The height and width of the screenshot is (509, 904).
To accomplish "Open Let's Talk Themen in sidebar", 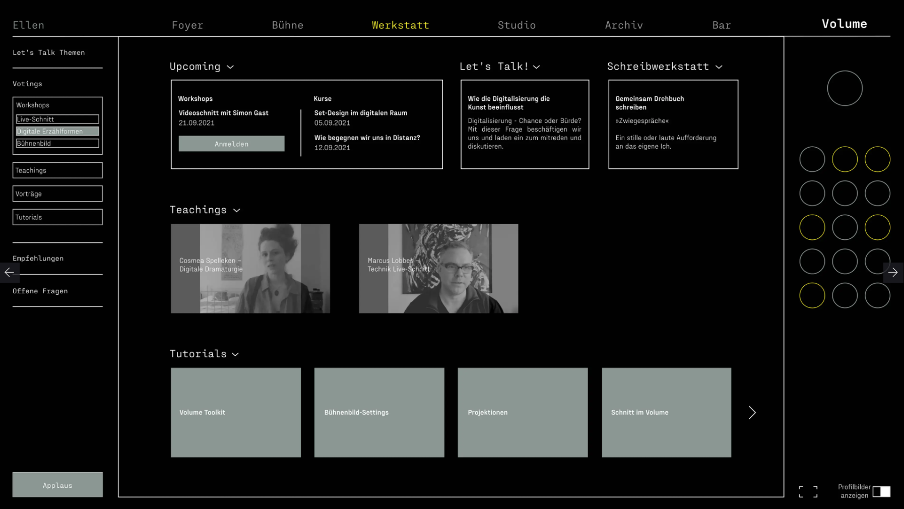I will (49, 52).
